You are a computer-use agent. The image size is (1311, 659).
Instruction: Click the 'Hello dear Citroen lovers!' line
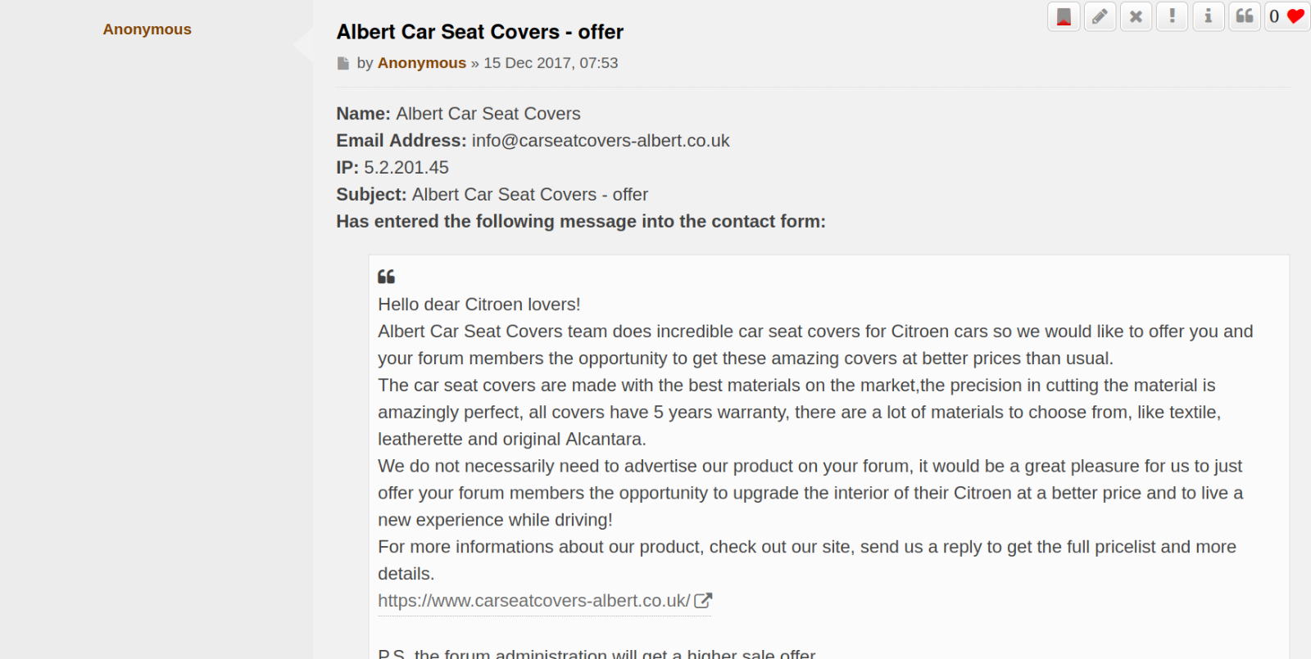coord(479,305)
